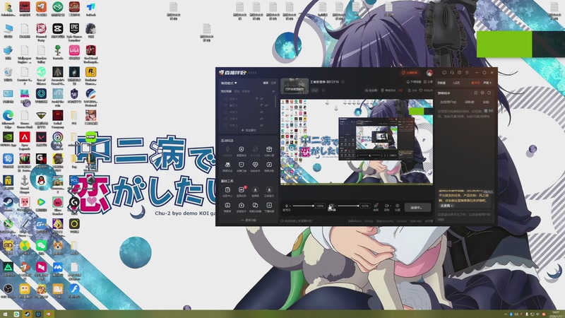The image size is (565, 318).
Task: Open Epic Games Launcher desktop icon
Action: 74,31
